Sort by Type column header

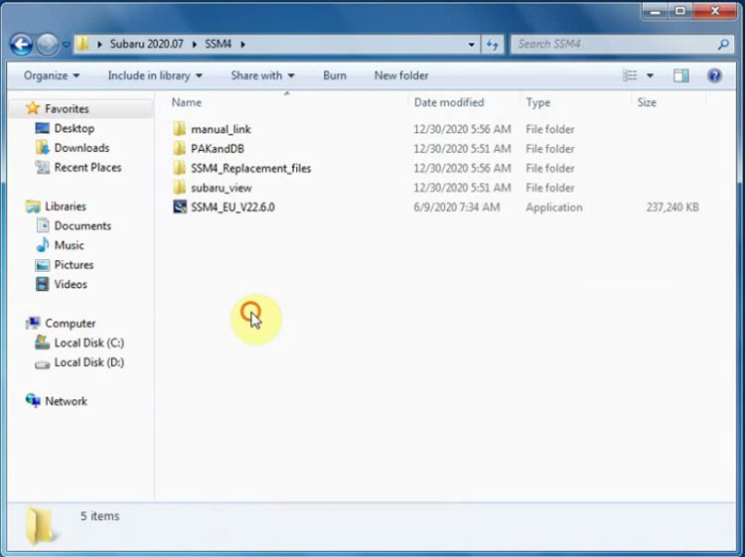[x=537, y=102]
